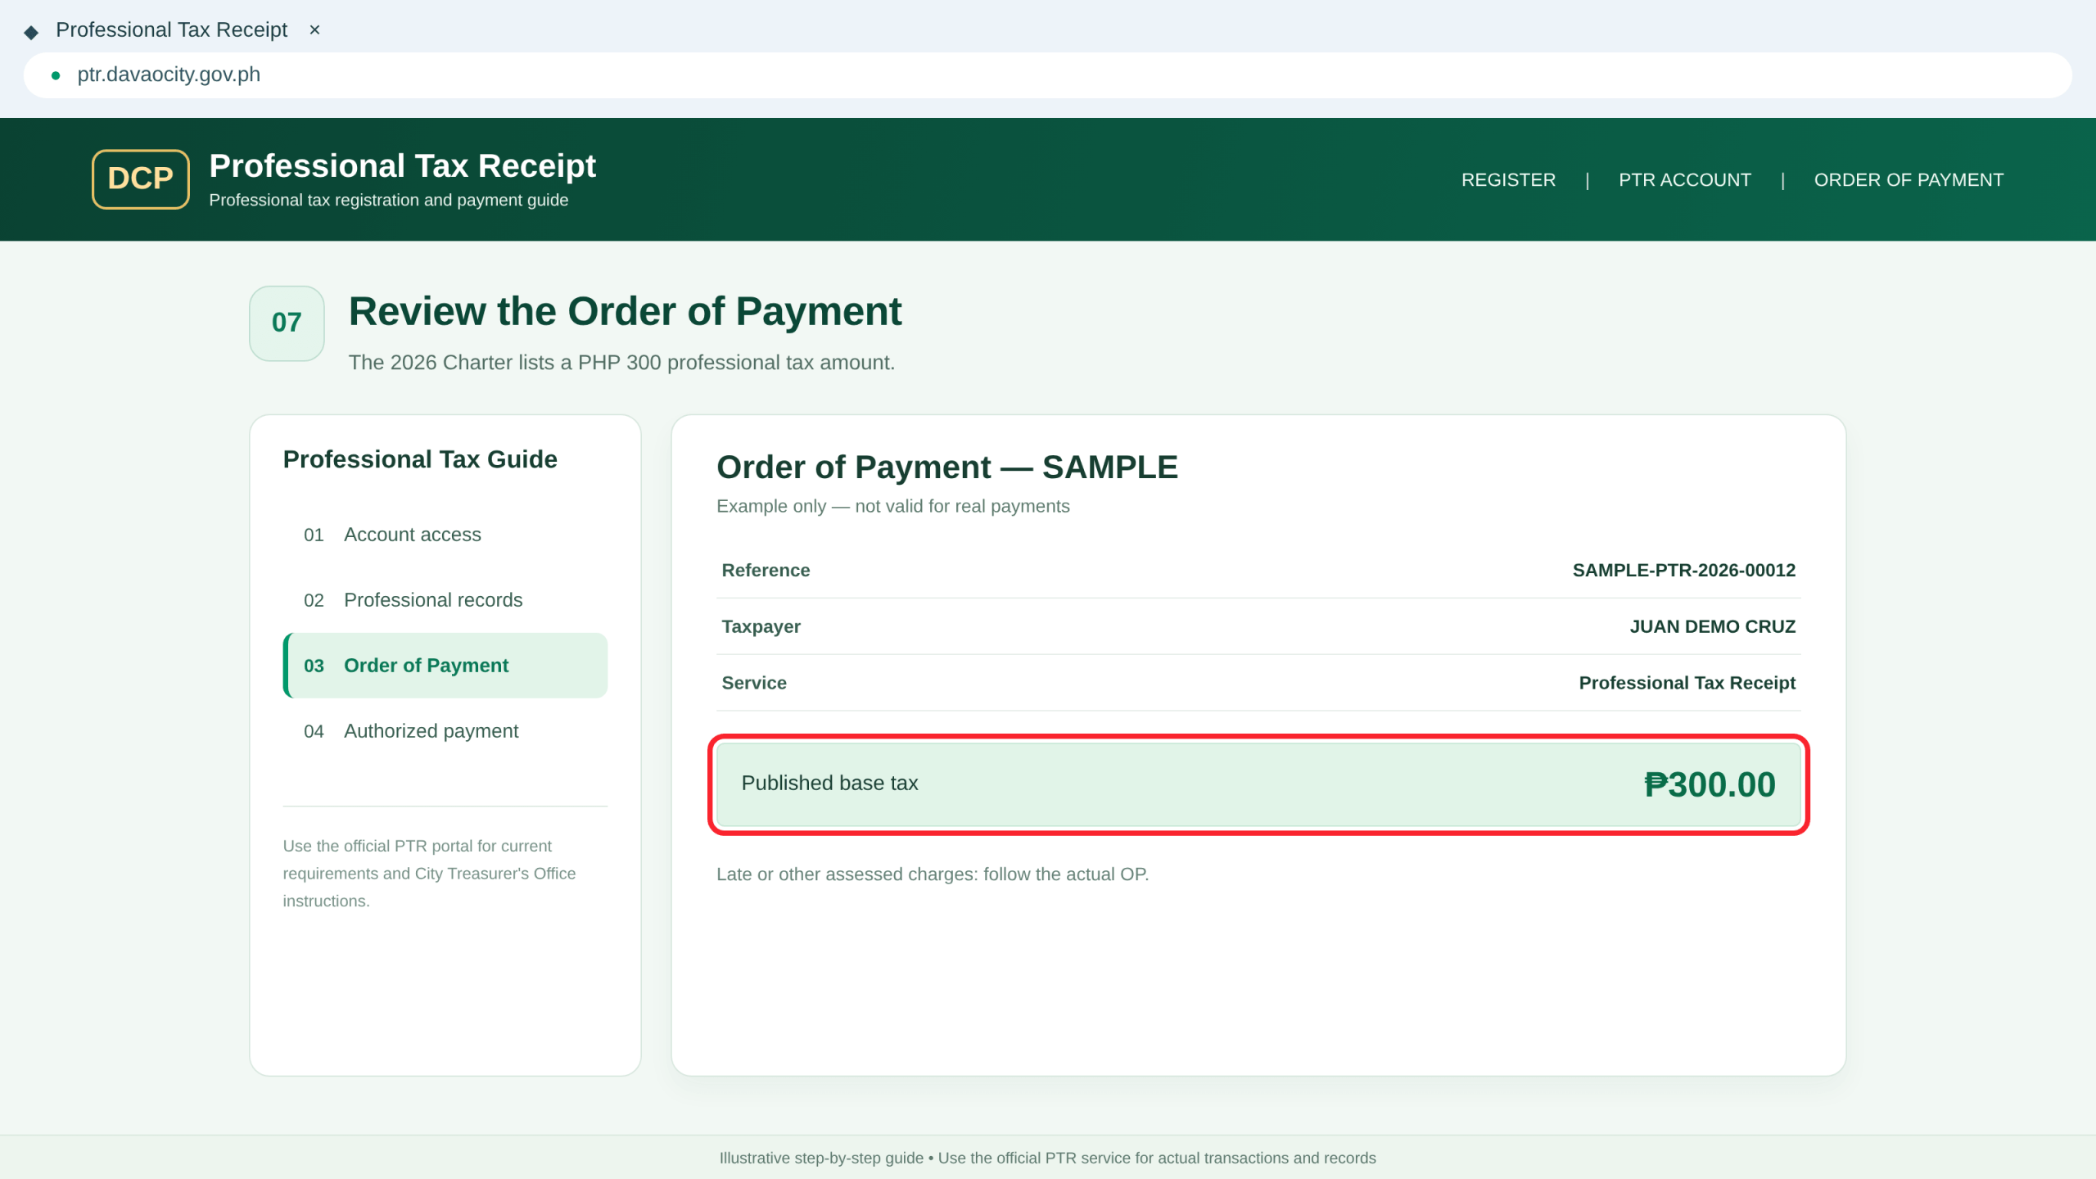Click the header subtitle about payment guide
The width and height of the screenshot is (2096, 1179).
pos(388,201)
